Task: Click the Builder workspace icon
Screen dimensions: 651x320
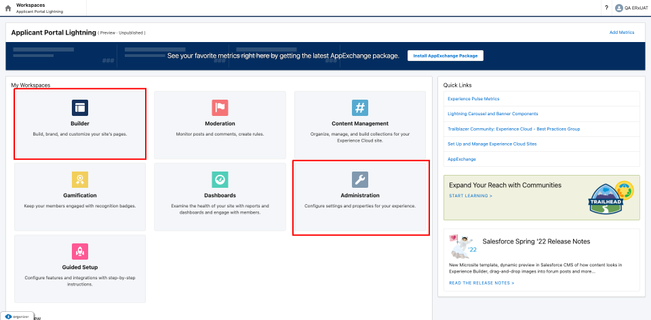Action: [x=80, y=107]
